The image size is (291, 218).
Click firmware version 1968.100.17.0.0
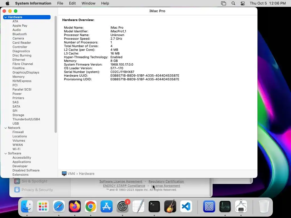pyautogui.click(x=122, y=64)
